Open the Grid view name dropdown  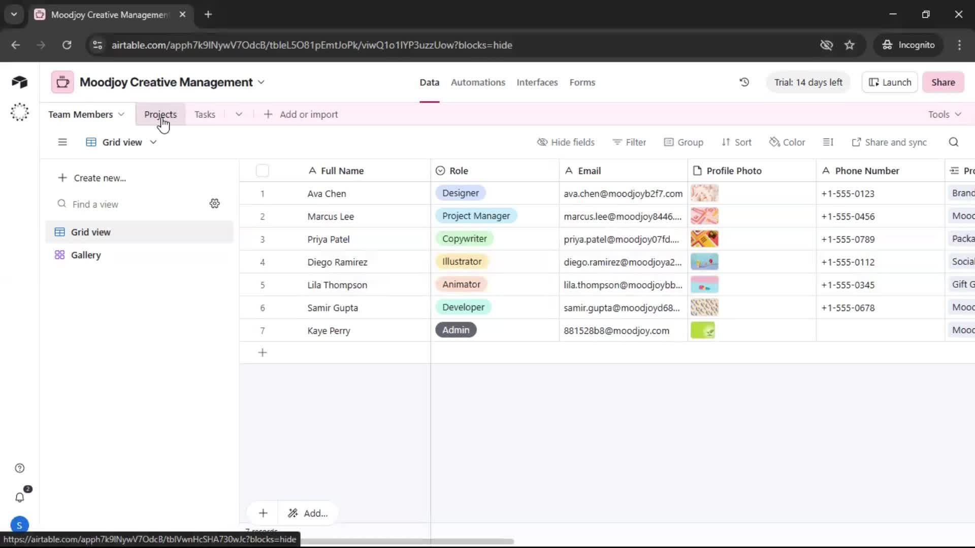122,142
